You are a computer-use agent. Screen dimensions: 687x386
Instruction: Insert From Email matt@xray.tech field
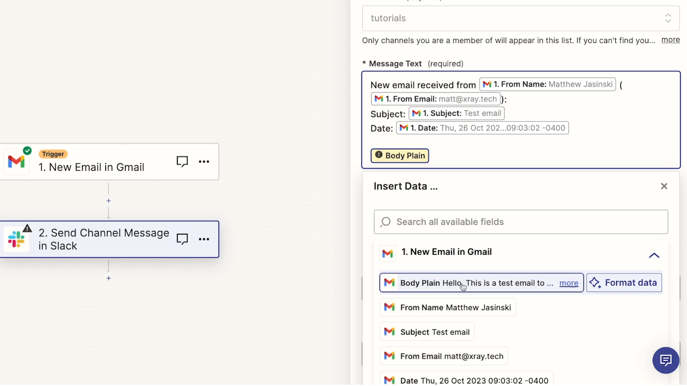pyautogui.click(x=444, y=356)
